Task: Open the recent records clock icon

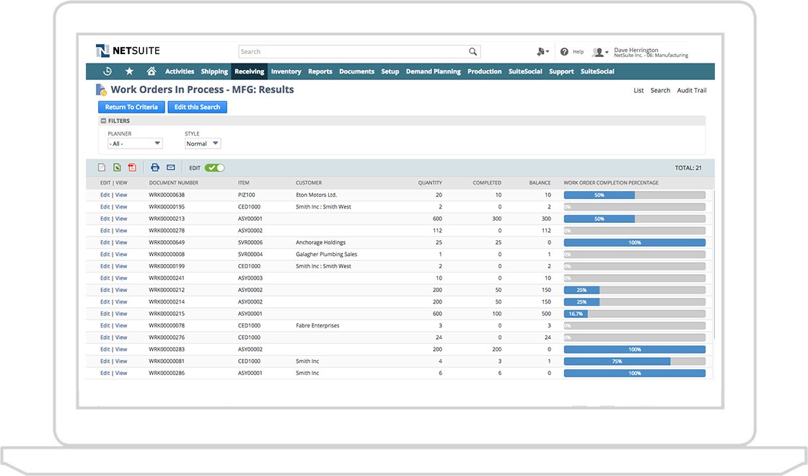Action: 107,71
